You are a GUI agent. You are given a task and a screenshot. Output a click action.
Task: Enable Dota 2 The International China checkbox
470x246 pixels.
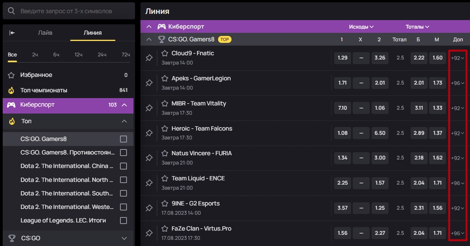point(123,166)
